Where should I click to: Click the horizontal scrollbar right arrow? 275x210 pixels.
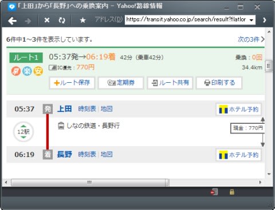260,182
